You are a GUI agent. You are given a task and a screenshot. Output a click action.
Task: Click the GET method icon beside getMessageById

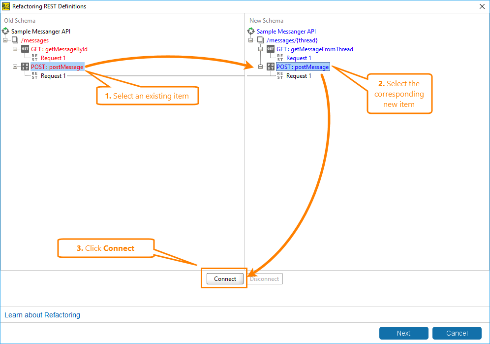pos(25,49)
